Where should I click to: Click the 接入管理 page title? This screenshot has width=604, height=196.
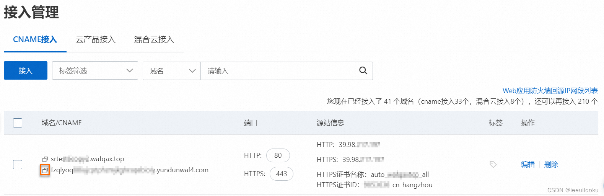coord(31,12)
